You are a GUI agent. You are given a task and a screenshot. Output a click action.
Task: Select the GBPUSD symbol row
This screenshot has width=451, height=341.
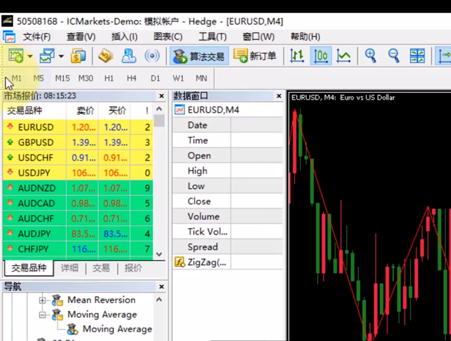click(x=78, y=142)
